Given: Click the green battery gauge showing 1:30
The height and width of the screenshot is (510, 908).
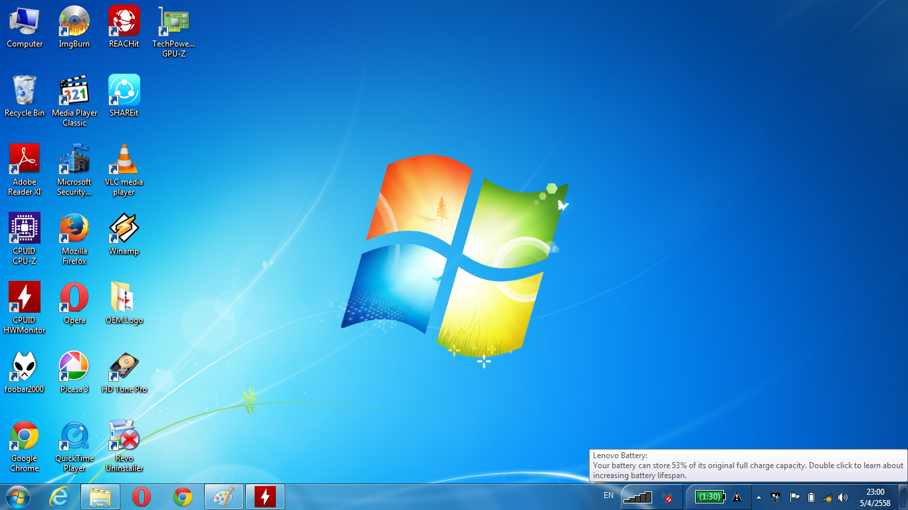Looking at the screenshot, I should (x=710, y=497).
